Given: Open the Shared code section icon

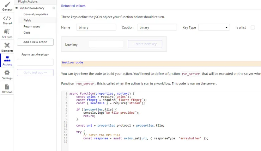Looking at the screenshot, I should (7, 18).
